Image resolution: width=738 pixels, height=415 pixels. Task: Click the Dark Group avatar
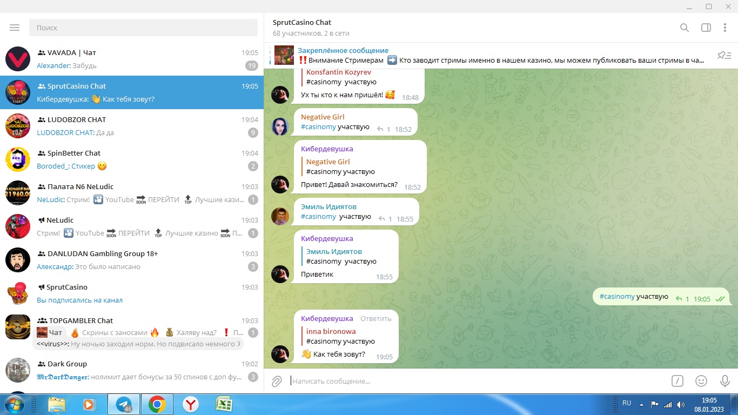[x=18, y=370]
